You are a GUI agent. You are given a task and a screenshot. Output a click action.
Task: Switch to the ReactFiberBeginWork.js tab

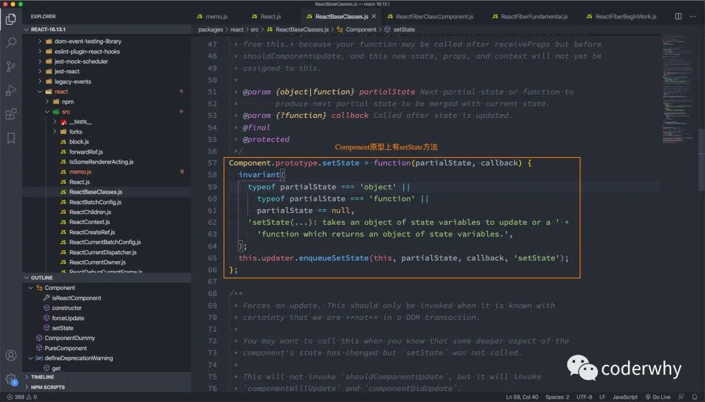621,16
